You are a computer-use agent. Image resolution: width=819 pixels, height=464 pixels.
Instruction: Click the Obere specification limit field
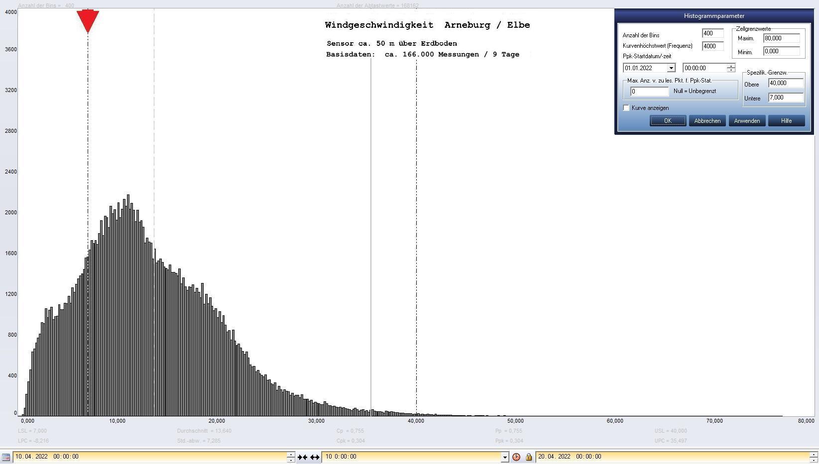click(x=785, y=84)
